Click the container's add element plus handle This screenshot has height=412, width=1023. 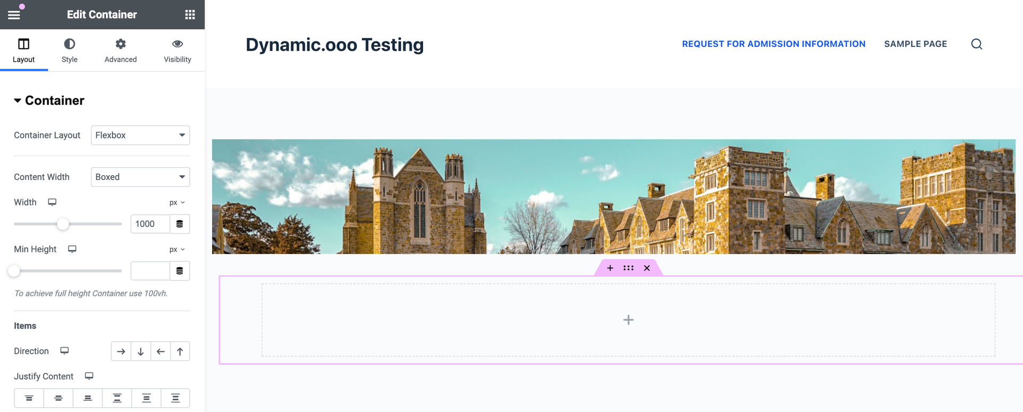(x=610, y=268)
